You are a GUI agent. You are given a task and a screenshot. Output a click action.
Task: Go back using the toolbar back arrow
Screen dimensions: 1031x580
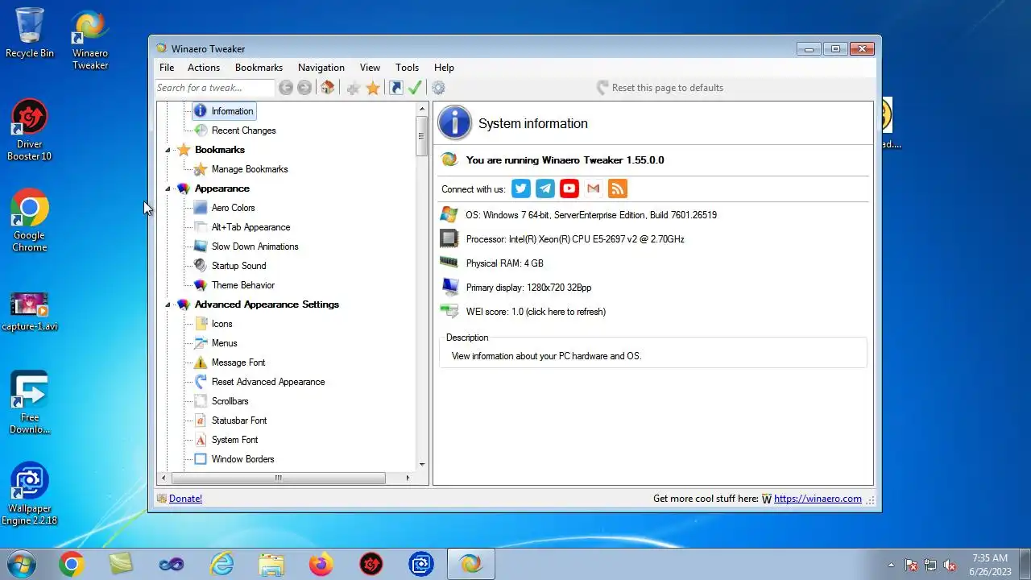pos(285,88)
